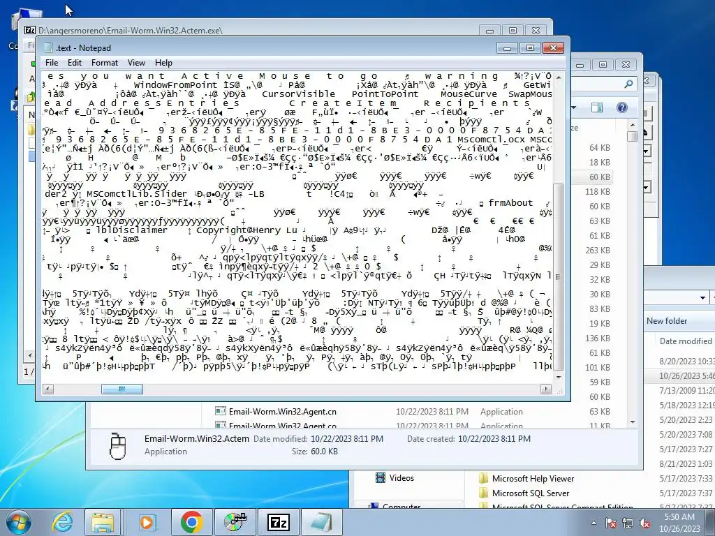The height and width of the screenshot is (536, 715).
Task: Click right arrow of Notepad horizontal scrollbar
Action: [546, 389]
